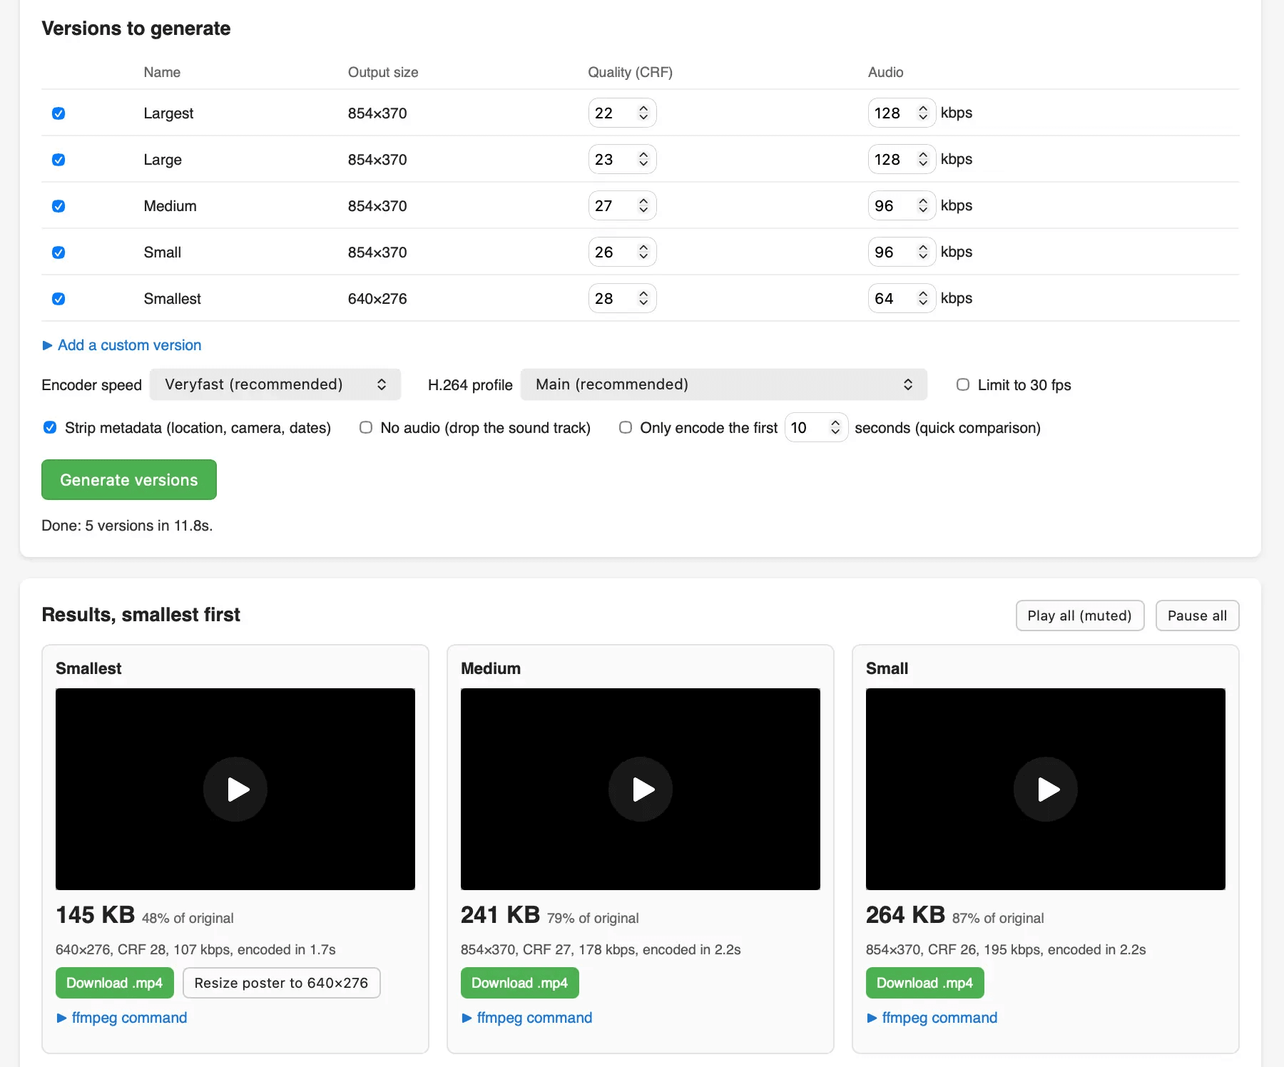Enable Only encode the first seconds
The height and width of the screenshot is (1067, 1284).
pyautogui.click(x=626, y=427)
